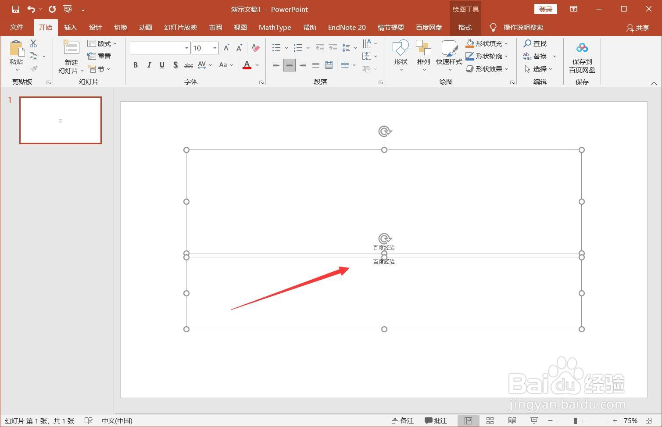Click the font color A swatch

pos(247,65)
